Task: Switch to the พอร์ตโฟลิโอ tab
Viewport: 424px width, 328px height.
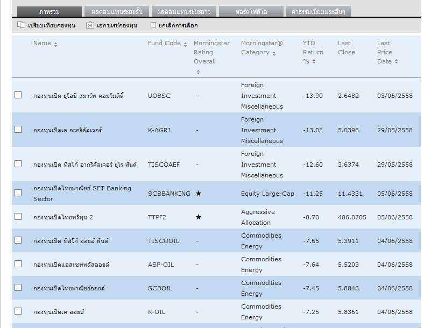Action: pyautogui.click(x=251, y=12)
